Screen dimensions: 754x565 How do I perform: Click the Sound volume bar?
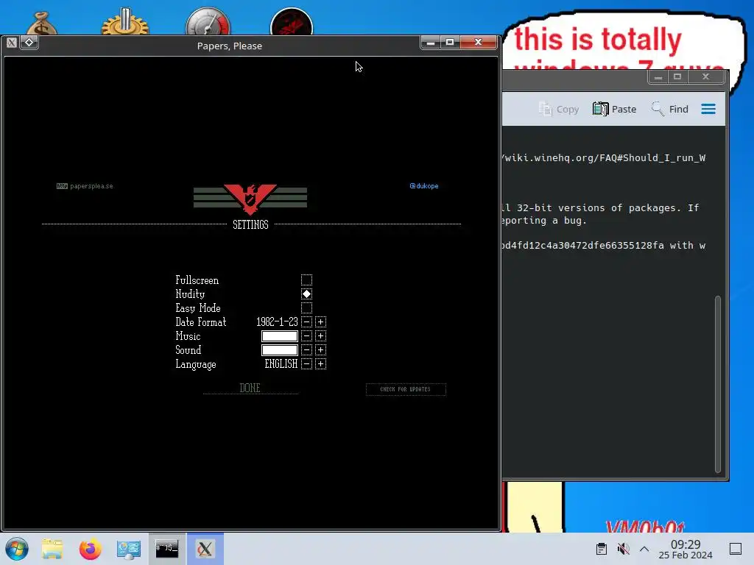pos(279,349)
